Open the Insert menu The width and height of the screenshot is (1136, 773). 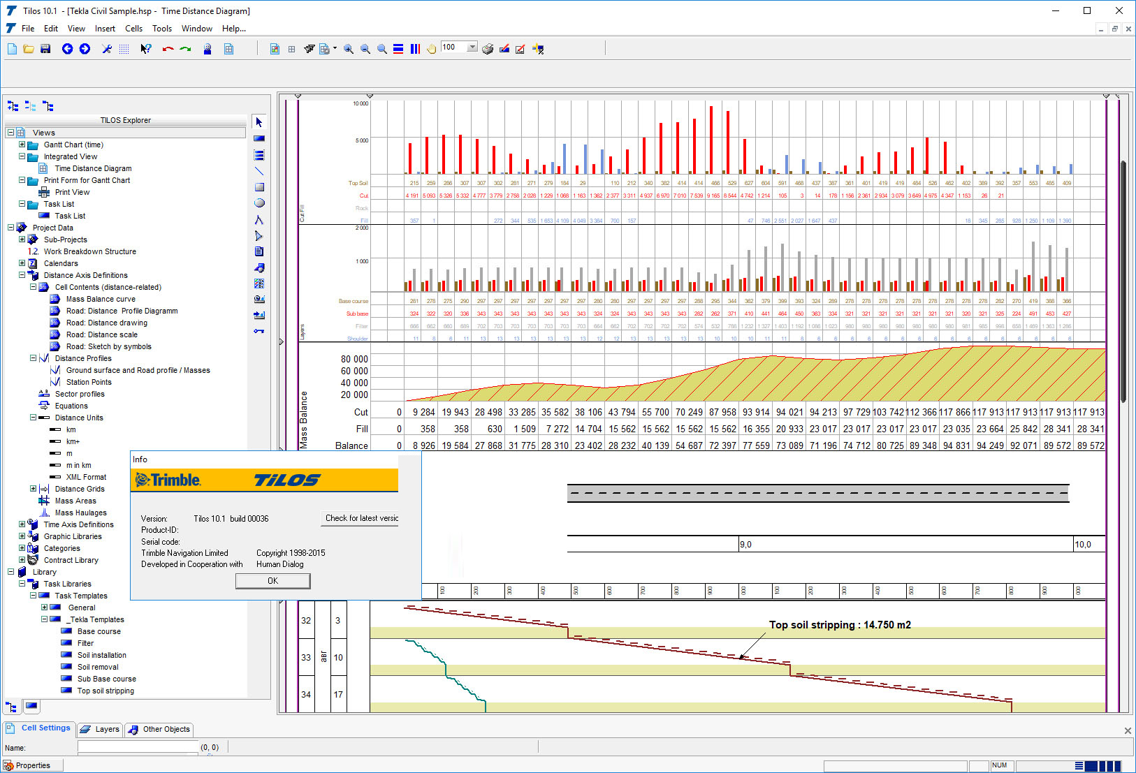pos(105,29)
